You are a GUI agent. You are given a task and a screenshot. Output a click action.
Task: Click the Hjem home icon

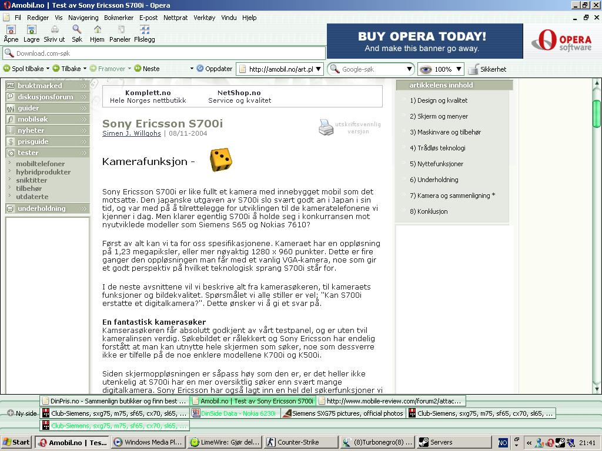click(98, 30)
